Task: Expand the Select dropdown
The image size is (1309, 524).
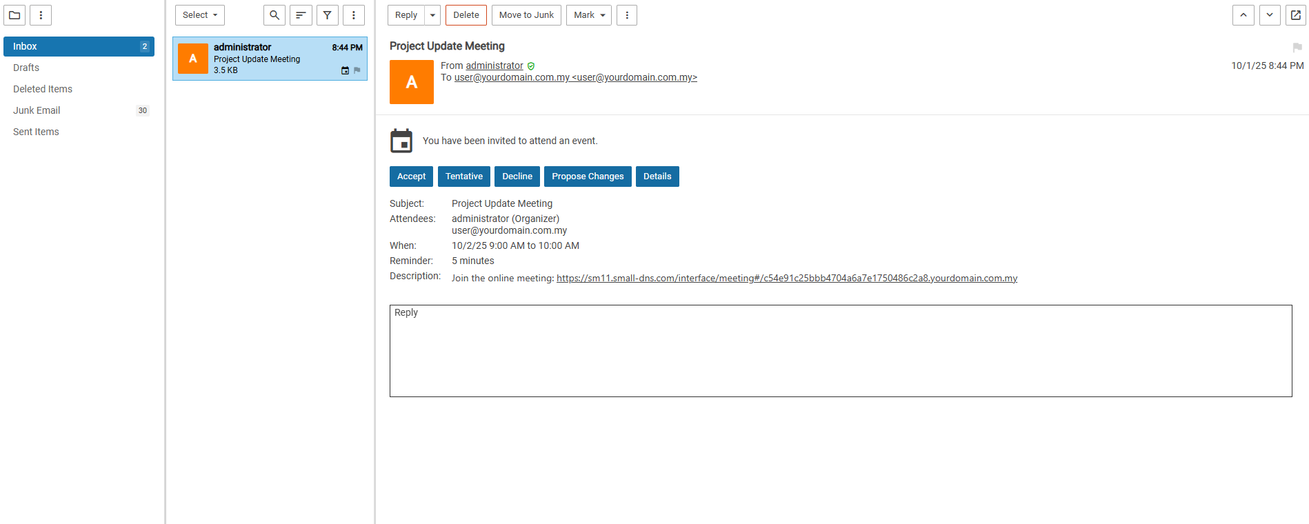Action: click(200, 15)
